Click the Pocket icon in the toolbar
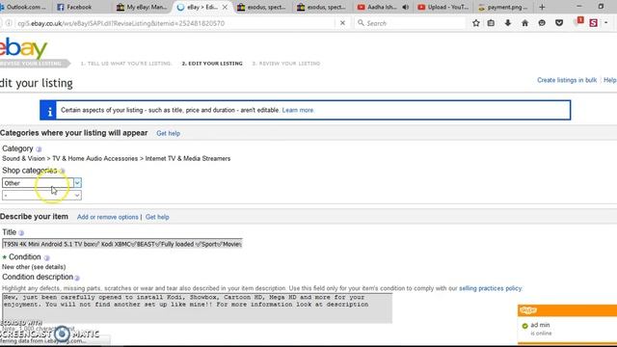 click(559, 23)
